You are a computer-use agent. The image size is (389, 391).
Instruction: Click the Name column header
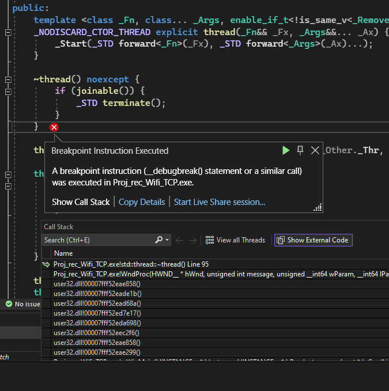pyautogui.click(x=63, y=253)
